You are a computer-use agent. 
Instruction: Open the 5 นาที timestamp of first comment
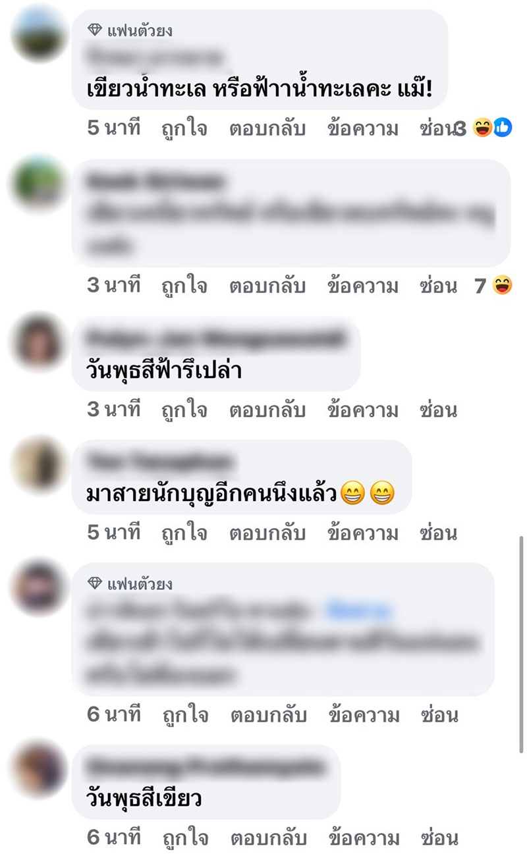coord(114,128)
